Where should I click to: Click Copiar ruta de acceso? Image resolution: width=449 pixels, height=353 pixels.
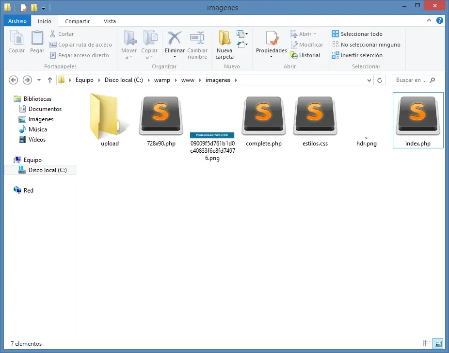pyautogui.click(x=81, y=45)
